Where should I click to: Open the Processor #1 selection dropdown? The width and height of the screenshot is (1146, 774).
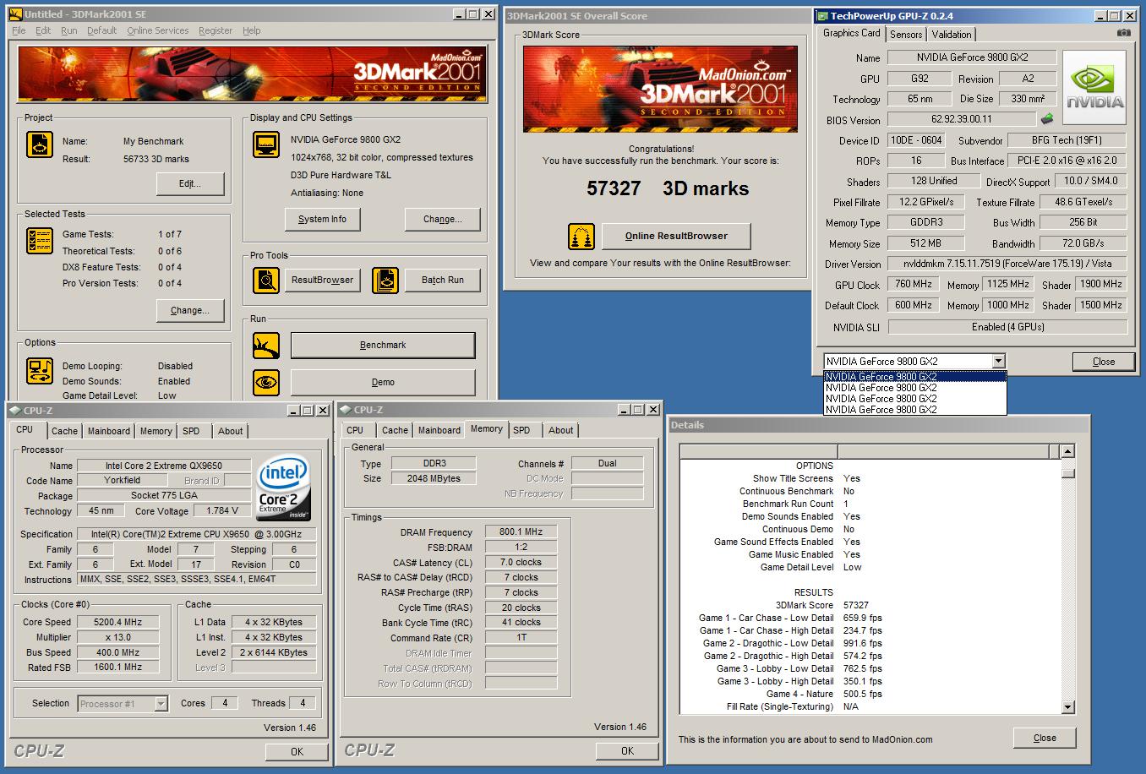pyautogui.click(x=161, y=704)
